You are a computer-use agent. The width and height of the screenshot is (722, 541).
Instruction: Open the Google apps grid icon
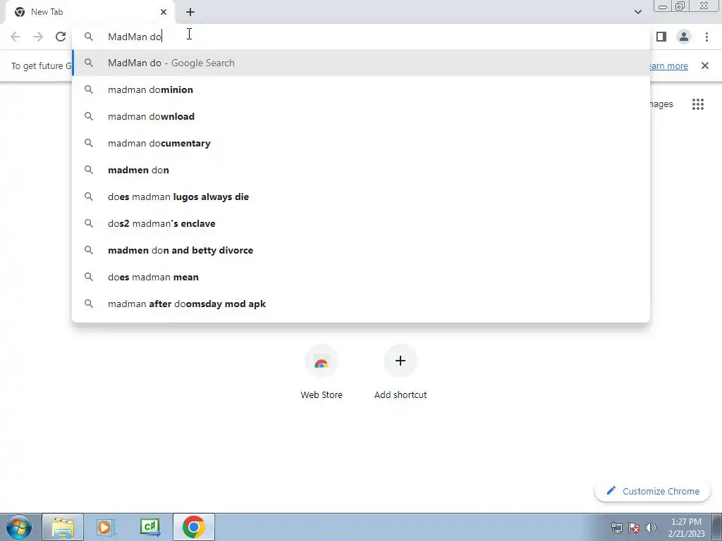click(x=697, y=104)
